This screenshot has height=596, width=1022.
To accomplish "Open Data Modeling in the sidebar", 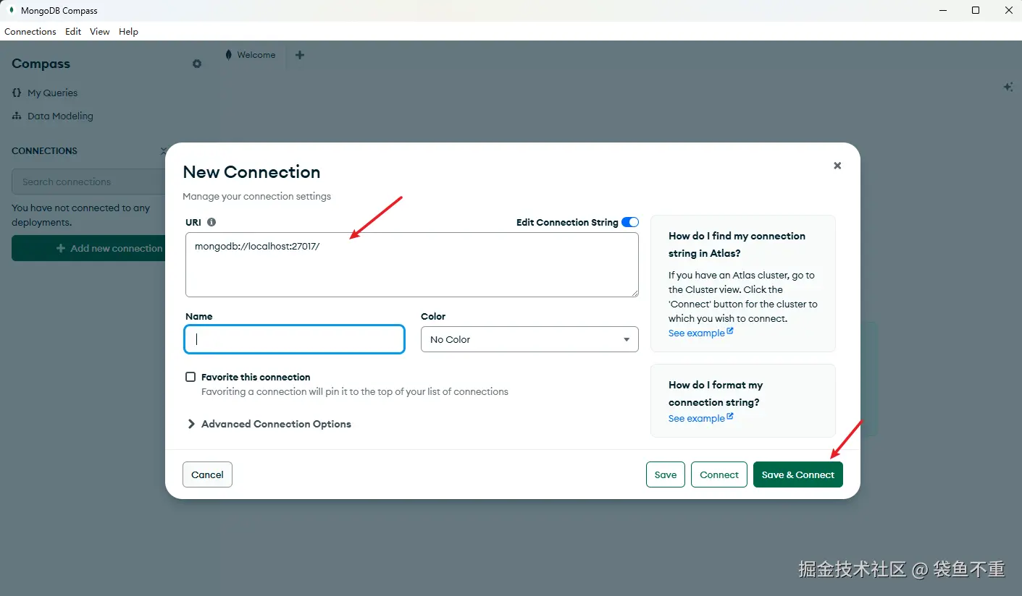I will [53, 116].
